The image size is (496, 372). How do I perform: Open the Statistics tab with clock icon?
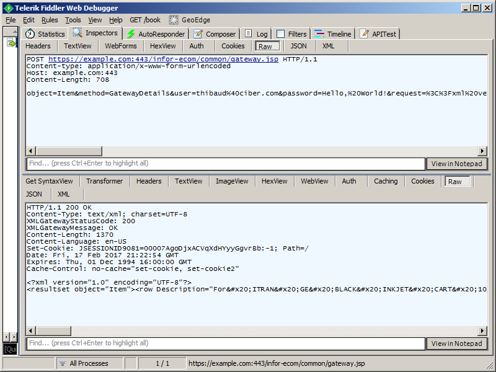(x=45, y=34)
